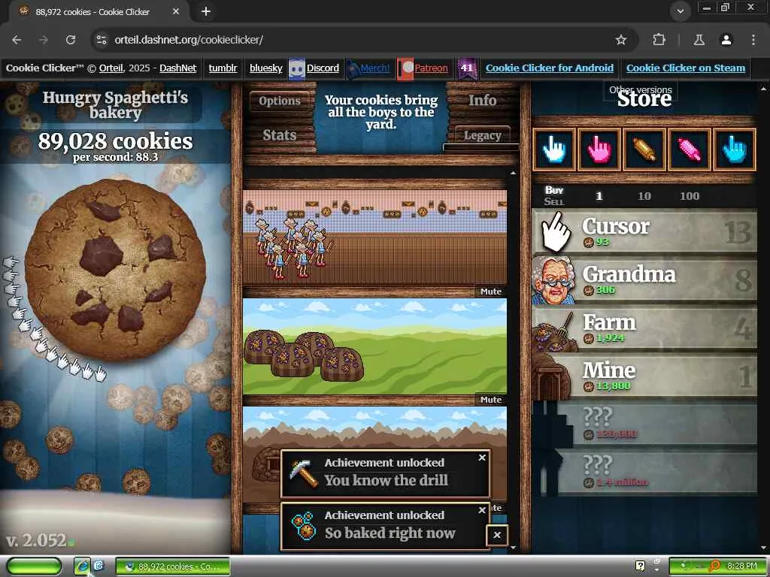Mute the farm building row
The image size is (770, 577).
490,400
